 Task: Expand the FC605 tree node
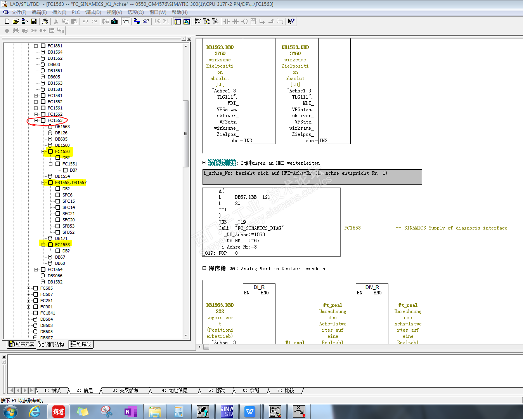click(x=28, y=288)
